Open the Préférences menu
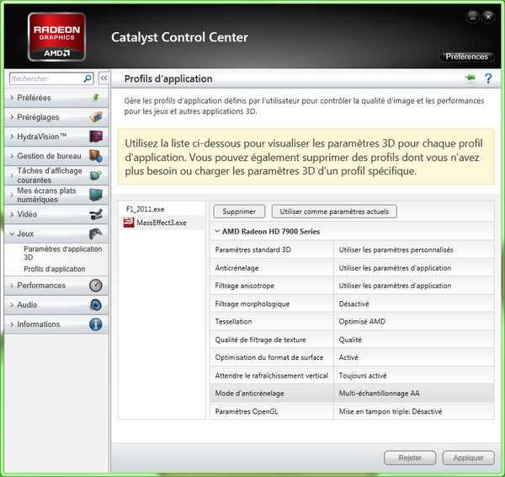The height and width of the screenshot is (477, 505). [466, 56]
